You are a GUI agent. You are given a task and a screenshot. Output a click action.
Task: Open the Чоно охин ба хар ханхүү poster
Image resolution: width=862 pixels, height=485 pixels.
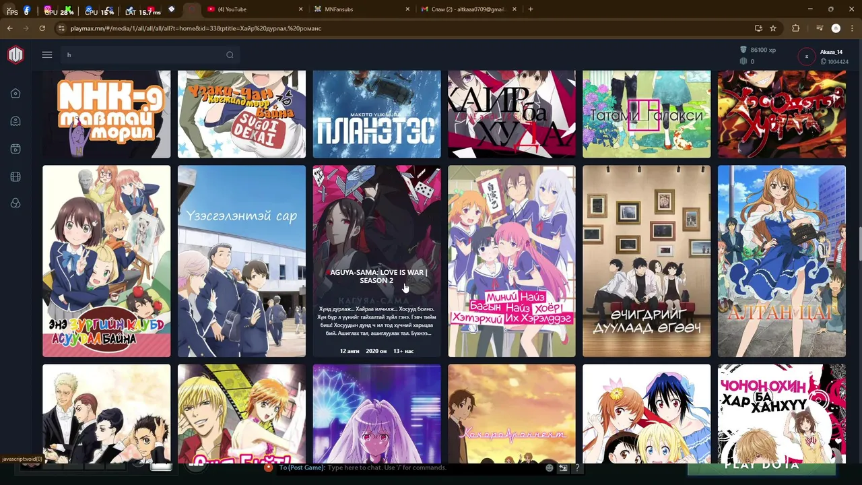coord(782,412)
